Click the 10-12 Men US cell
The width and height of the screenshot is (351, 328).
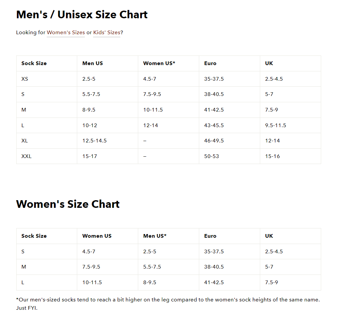click(x=89, y=125)
